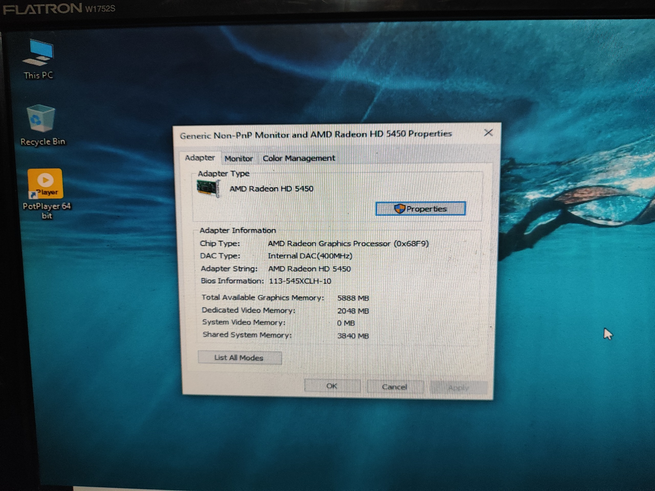
Task: Click the Shared System Memory label
Action: pos(247,335)
